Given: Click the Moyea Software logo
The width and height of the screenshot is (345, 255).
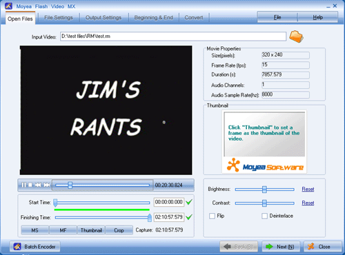Looking at the screenshot, I should (264, 165).
